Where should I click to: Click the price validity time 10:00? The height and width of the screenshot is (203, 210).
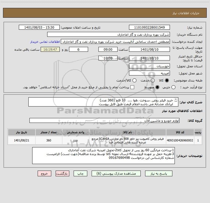[x=108, y=58]
